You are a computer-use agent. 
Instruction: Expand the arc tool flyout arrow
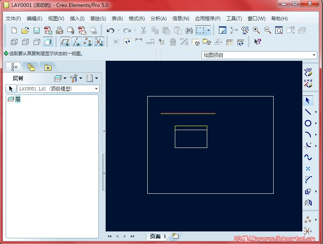tap(316, 135)
